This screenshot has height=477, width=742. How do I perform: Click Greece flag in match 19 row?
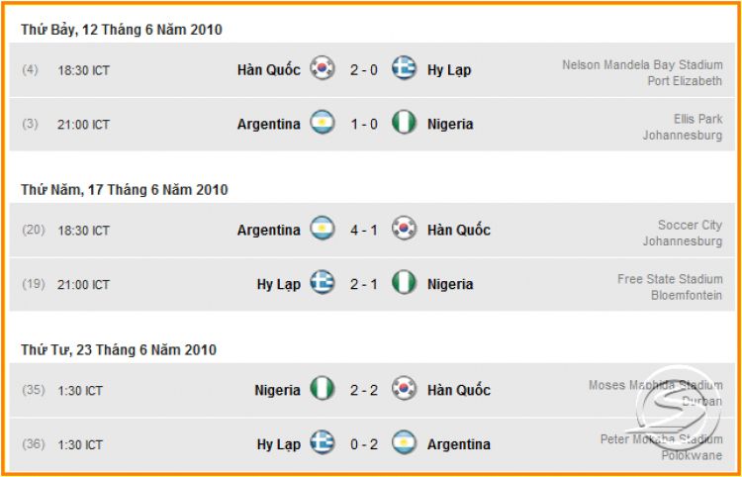(x=323, y=282)
